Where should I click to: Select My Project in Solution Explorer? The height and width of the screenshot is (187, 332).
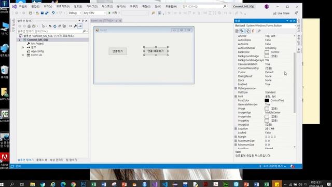coord(37,44)
